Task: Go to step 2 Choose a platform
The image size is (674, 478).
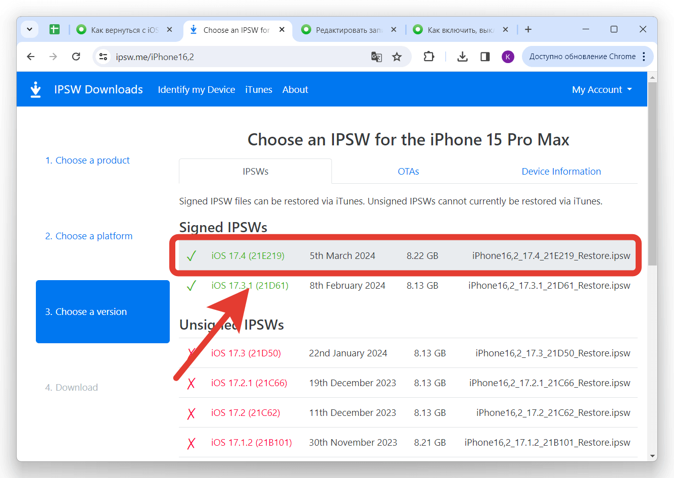Action: [89, 236]
